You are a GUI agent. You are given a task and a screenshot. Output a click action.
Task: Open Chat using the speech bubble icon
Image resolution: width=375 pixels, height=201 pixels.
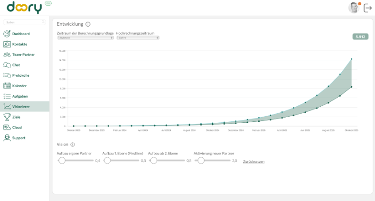pyautogui.click(x=7, y=65)
